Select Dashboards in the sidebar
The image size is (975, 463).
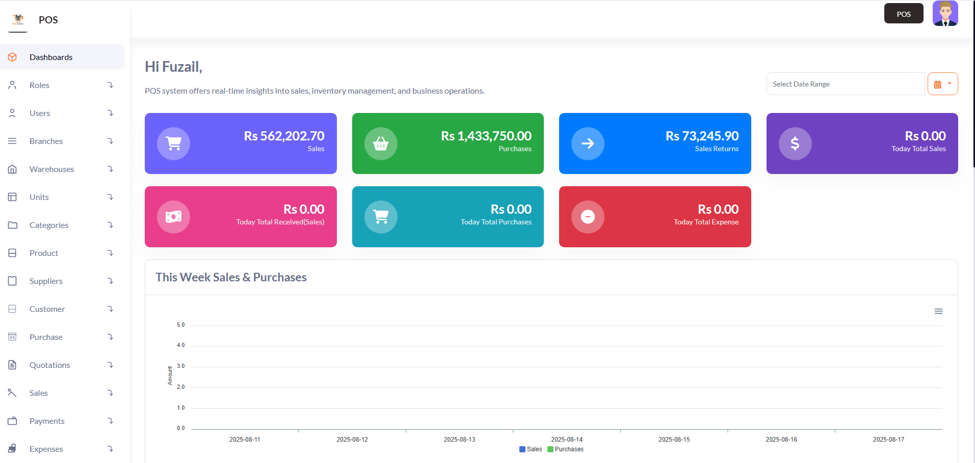click(x=51, y=57)
